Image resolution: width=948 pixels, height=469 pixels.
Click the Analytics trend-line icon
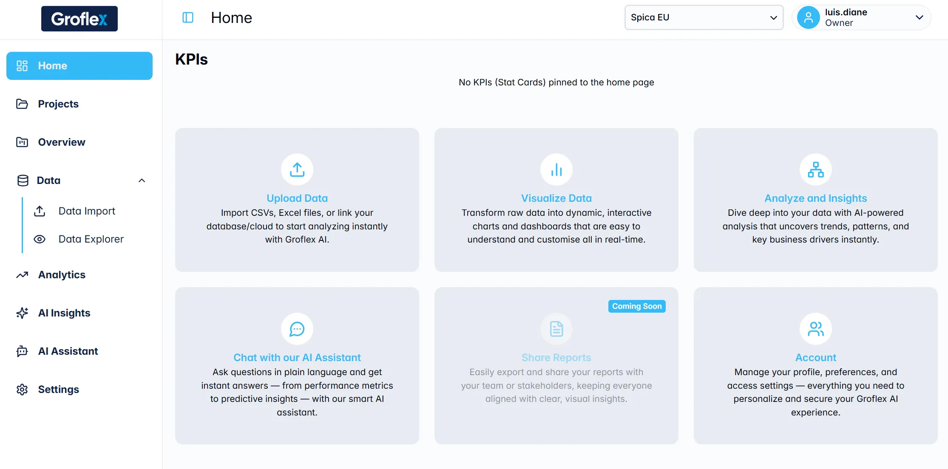(22, 275)
